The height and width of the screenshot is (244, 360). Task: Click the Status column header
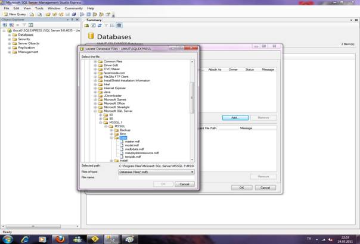pyautogui.click(x=249, y=70)
